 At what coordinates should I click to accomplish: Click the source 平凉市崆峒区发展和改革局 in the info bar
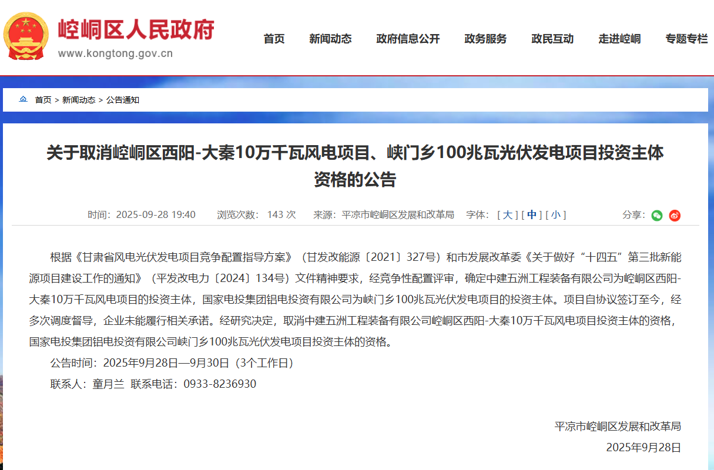(x=398, y=215)
